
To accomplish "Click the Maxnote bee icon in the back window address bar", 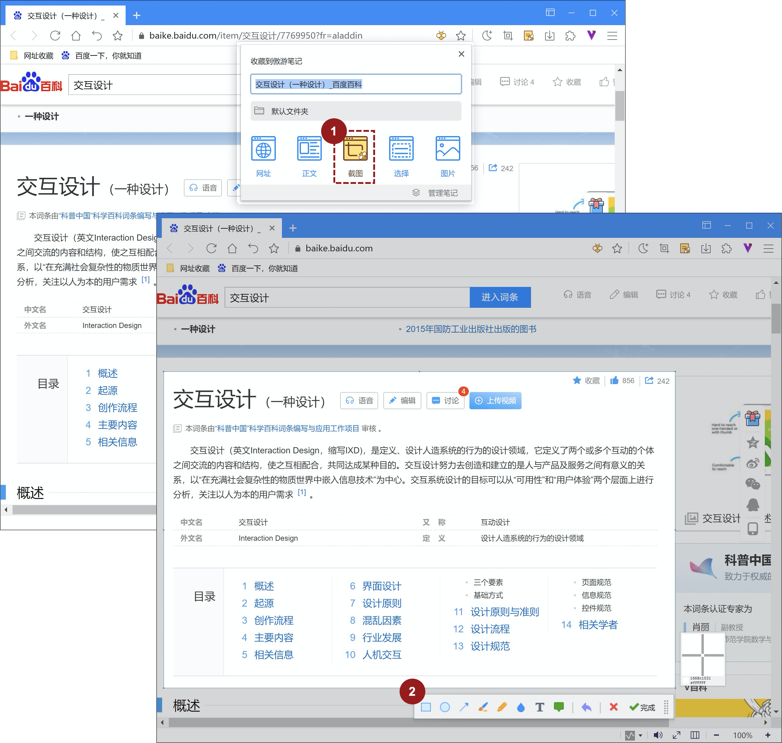I will [441, 36].
